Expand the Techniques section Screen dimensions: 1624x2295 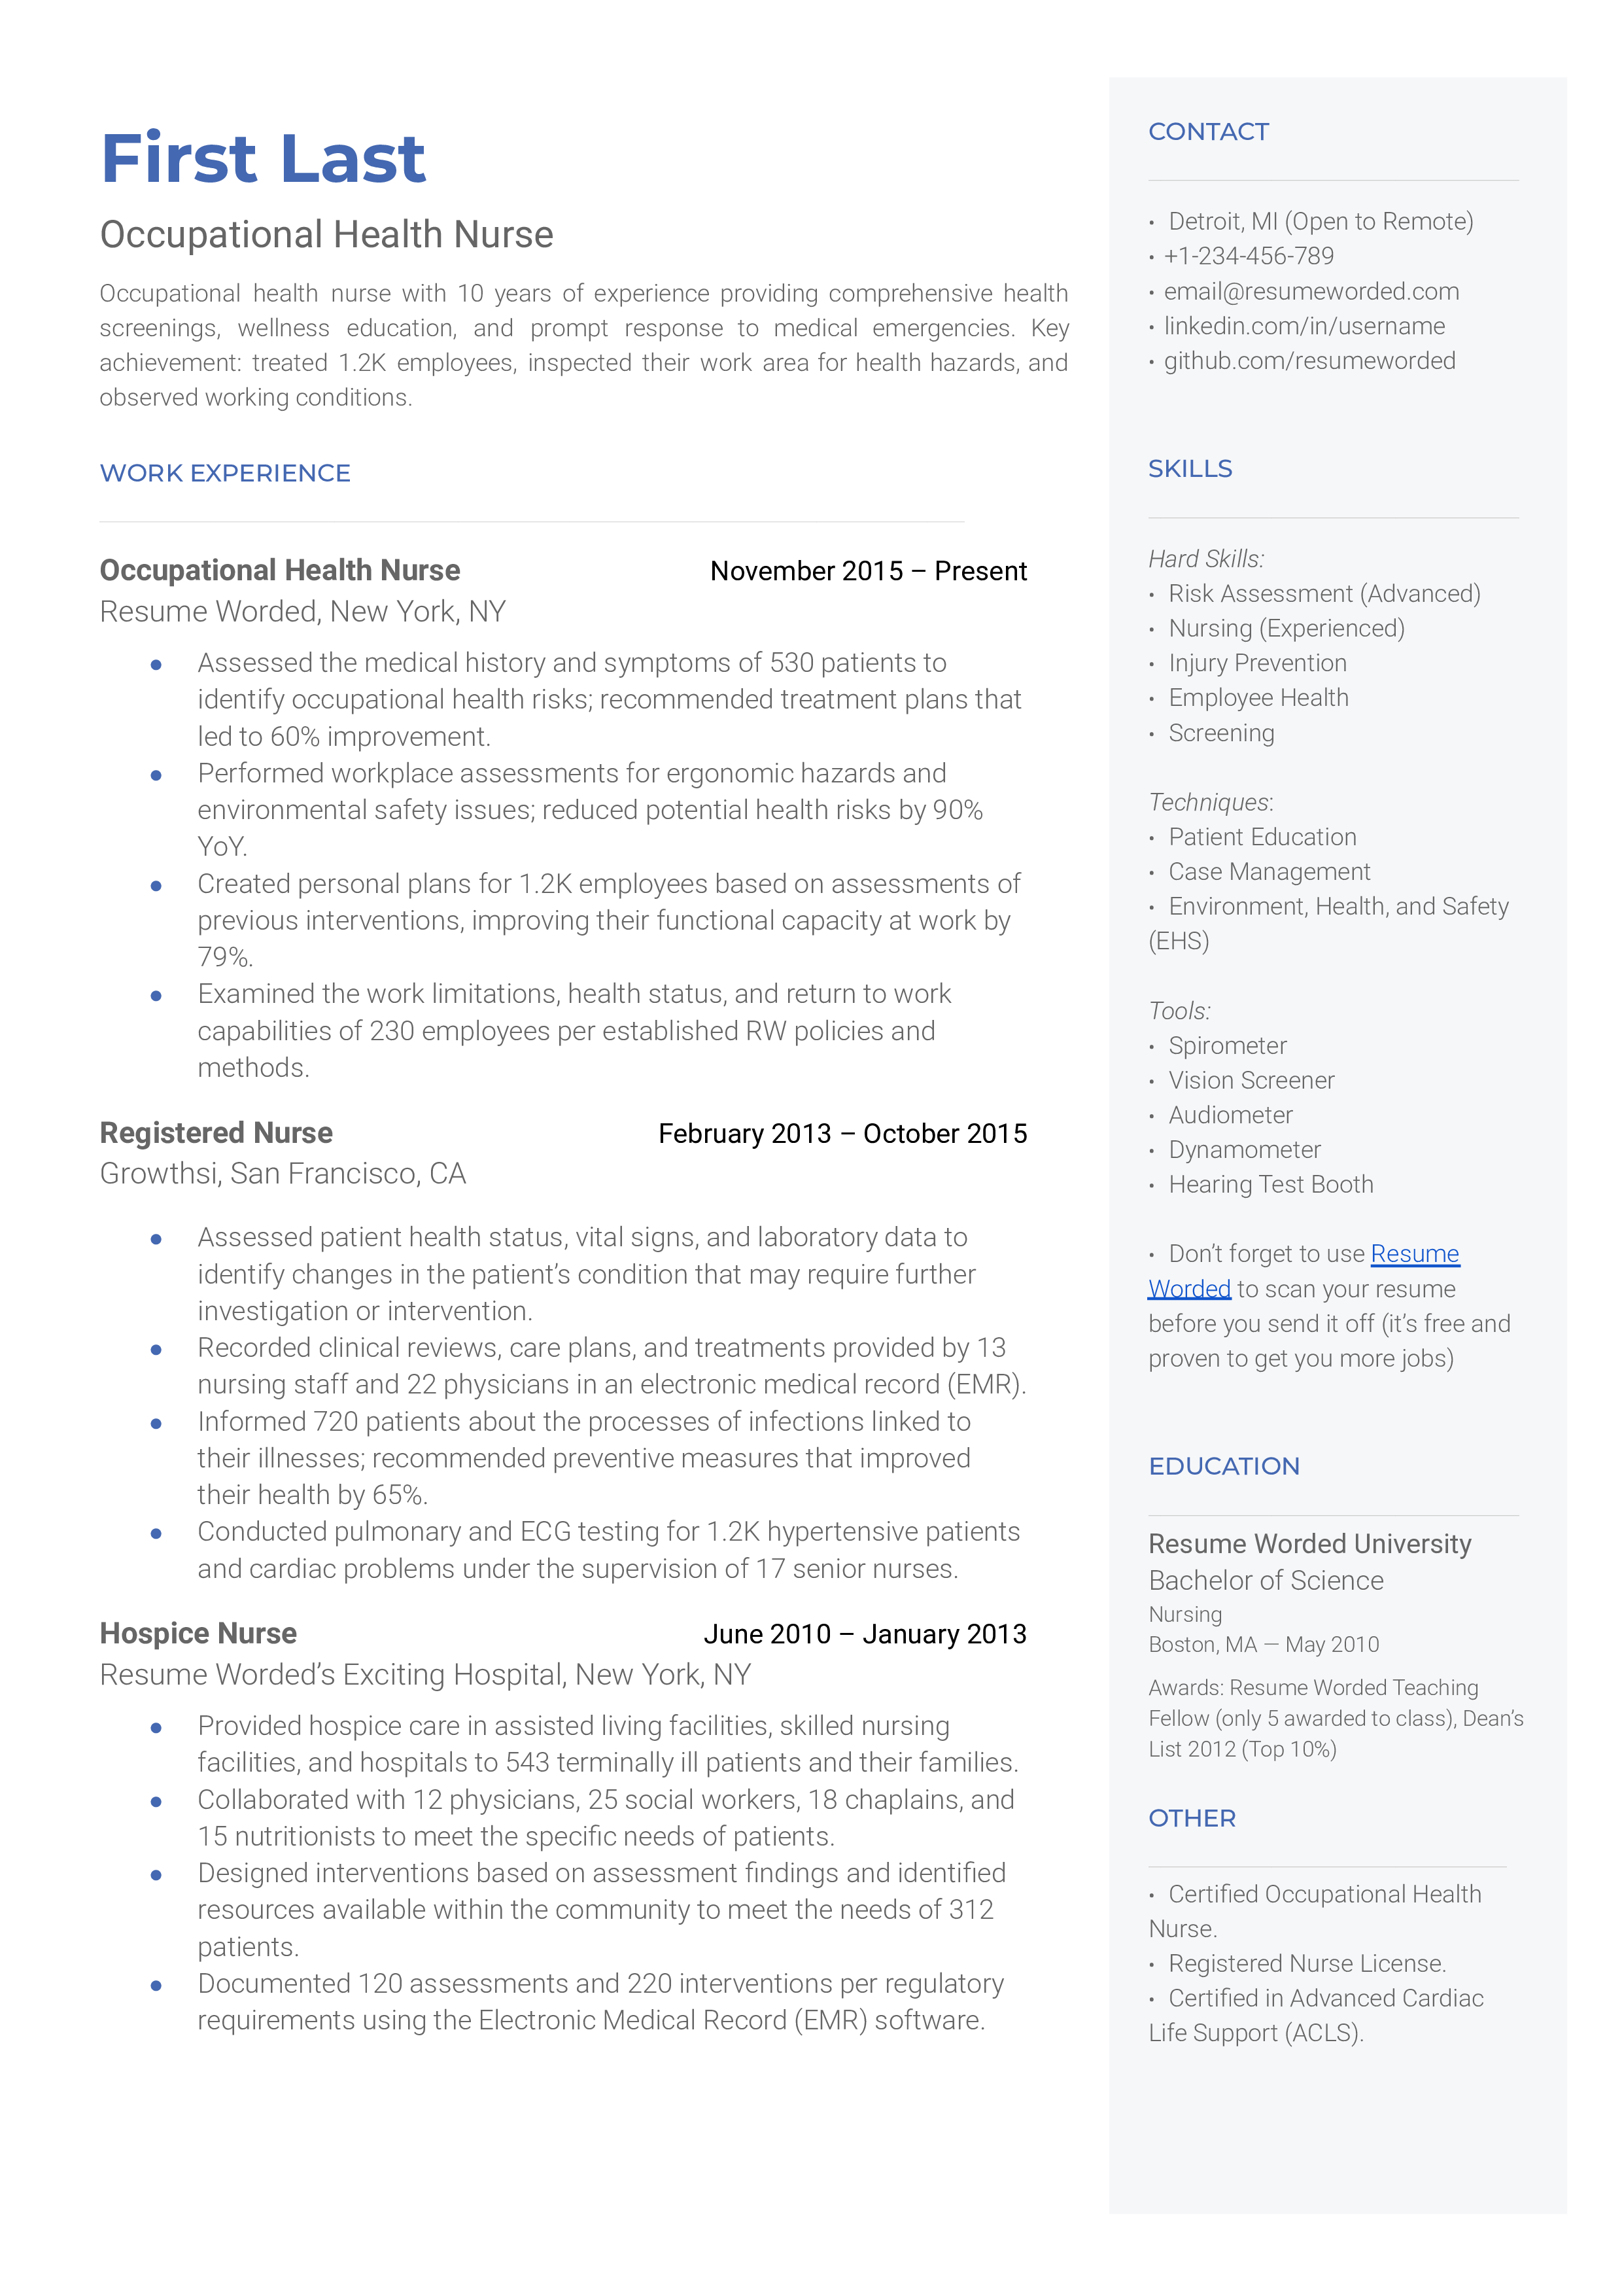tap(1218, 812)
